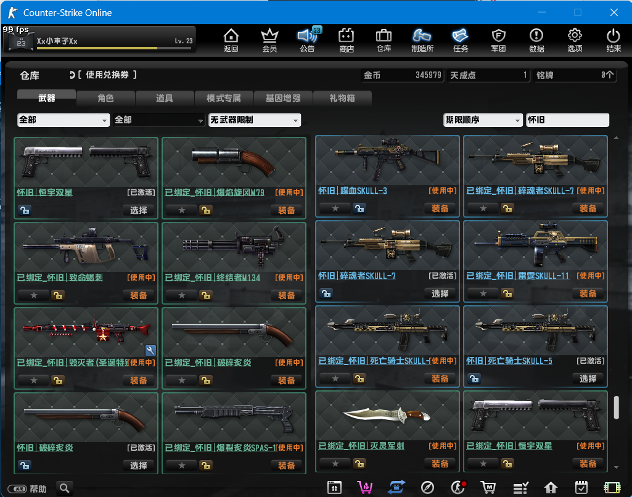Toggle the lock on 怀旧|碎魂者SKULL-7 activated card
This screenshot has height=497, width=632.
pos(326,294)
